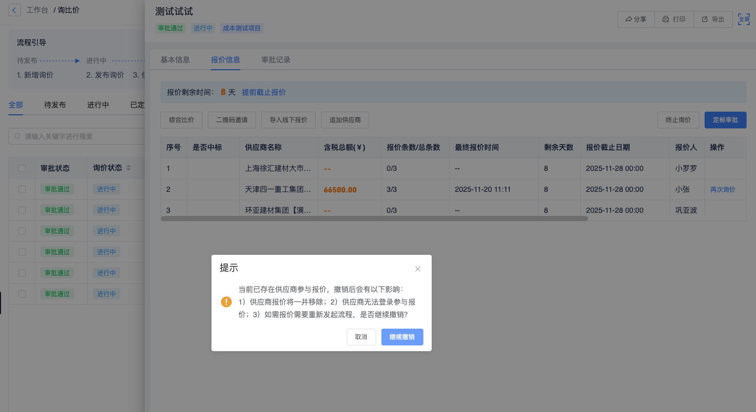Select the 待发布 filter tab
Image resolution: width=756 pixels, height=412 pixels.
click(55, 105)
